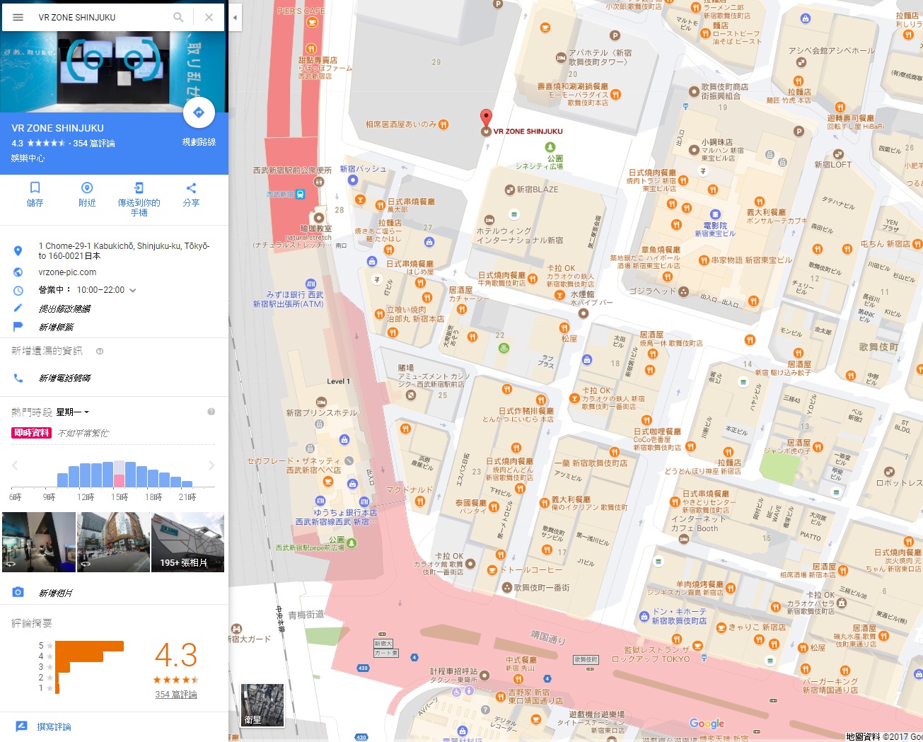923x742 pixels.
Task: Click the ホテルウィング hotel marker
Action: pos(488,220)
